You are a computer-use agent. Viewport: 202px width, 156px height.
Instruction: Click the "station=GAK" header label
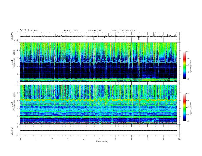pos(95,31)
